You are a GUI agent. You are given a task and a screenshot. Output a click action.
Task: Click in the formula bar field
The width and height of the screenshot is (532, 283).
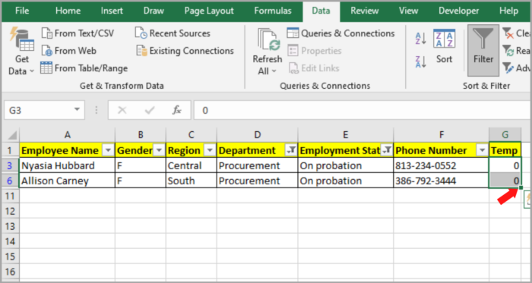pyautogui.click(x=363, y=110)
